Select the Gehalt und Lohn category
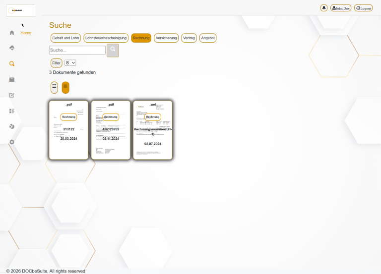Screen dimensions: 381x274 65,38
